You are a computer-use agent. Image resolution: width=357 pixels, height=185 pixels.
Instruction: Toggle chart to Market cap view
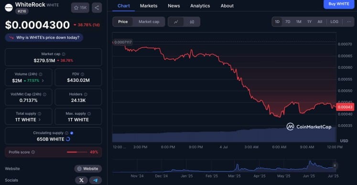149,22
